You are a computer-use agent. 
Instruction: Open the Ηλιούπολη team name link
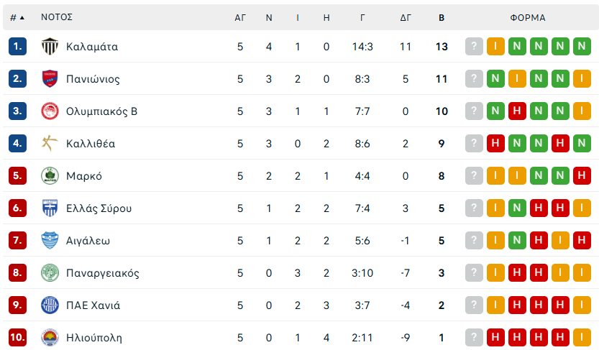(94, 337)
